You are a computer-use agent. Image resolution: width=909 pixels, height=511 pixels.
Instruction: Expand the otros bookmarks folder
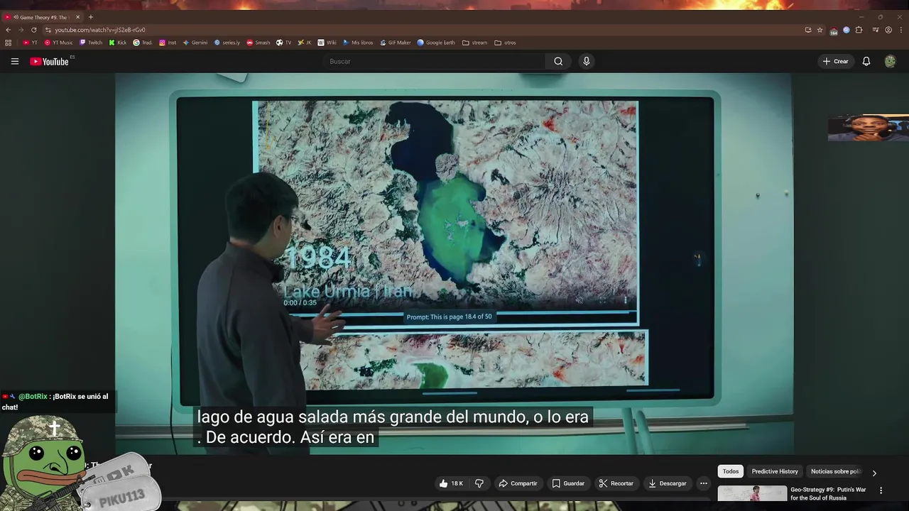click(x=506, y=43)
